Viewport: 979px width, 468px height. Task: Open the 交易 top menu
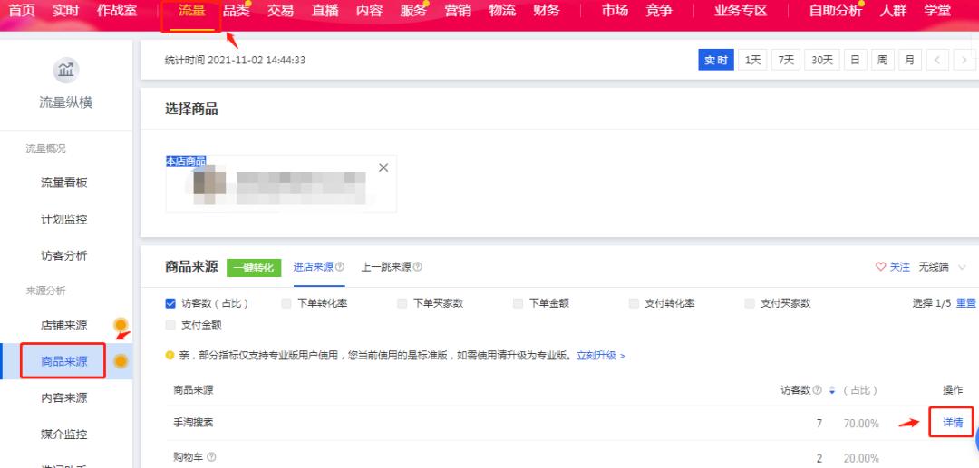280,11
